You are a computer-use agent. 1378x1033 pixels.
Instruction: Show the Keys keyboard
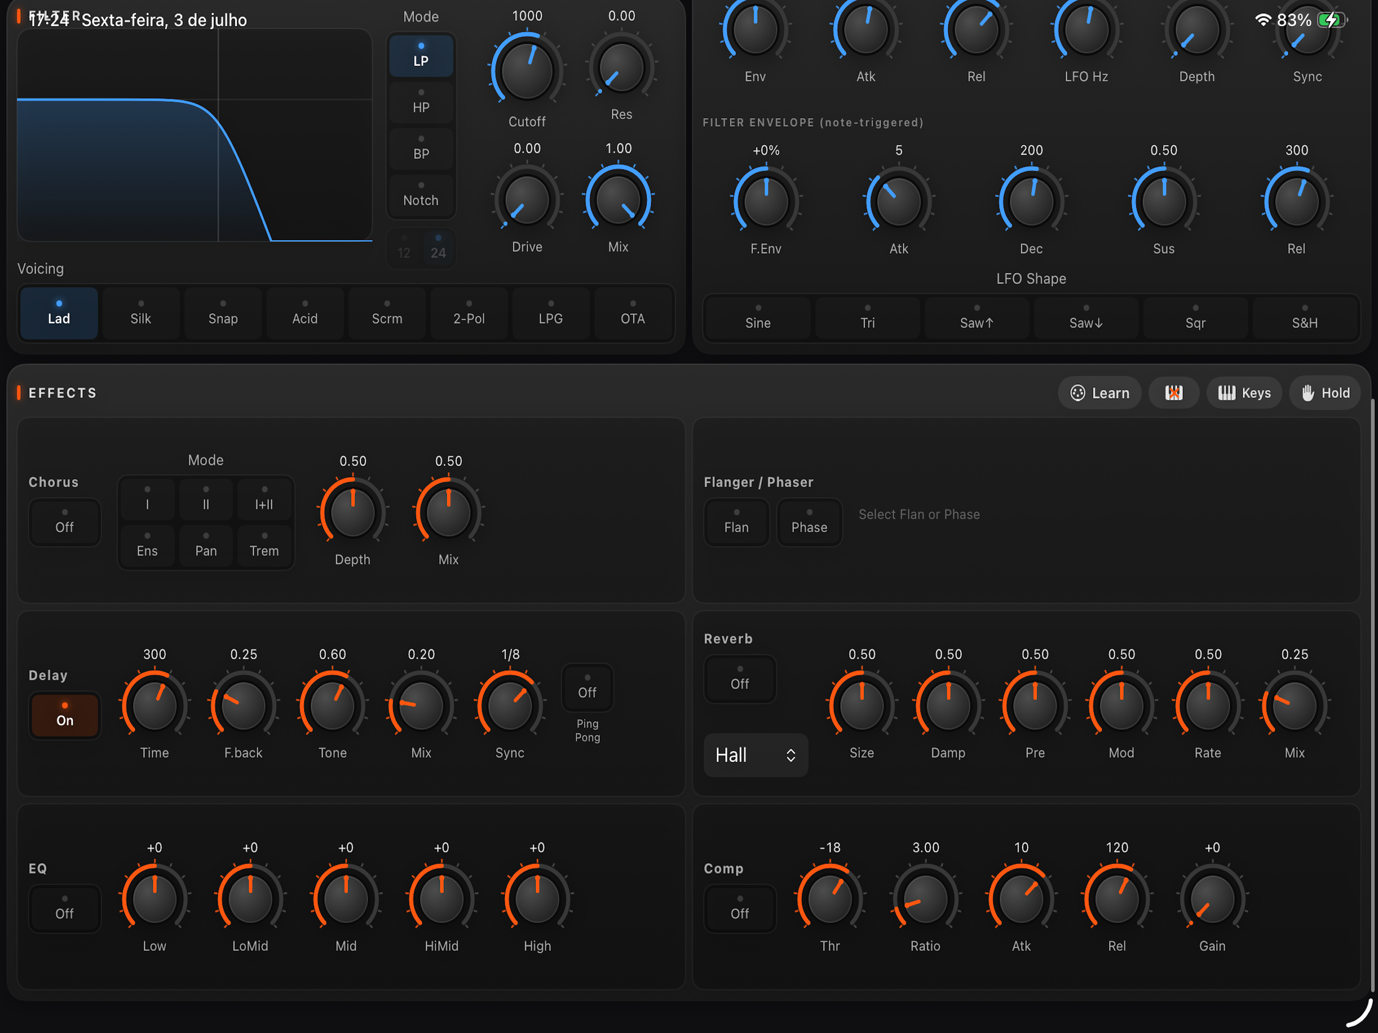1244,393
